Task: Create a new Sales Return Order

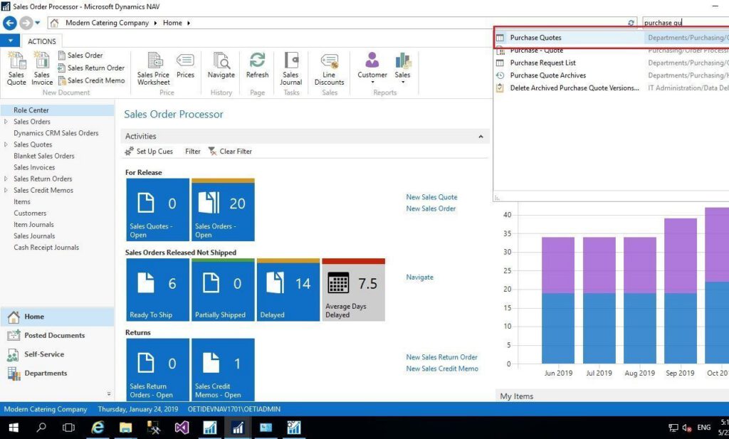Action: [91, 68]
